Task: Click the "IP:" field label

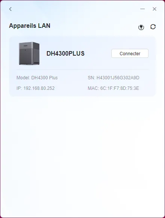Action: pos(19,88)
